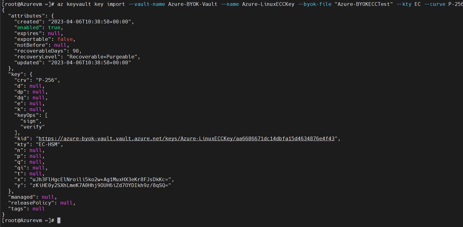
Task: Click the "kid" property name
Action: pyautogui.click(x=22, y=138)
